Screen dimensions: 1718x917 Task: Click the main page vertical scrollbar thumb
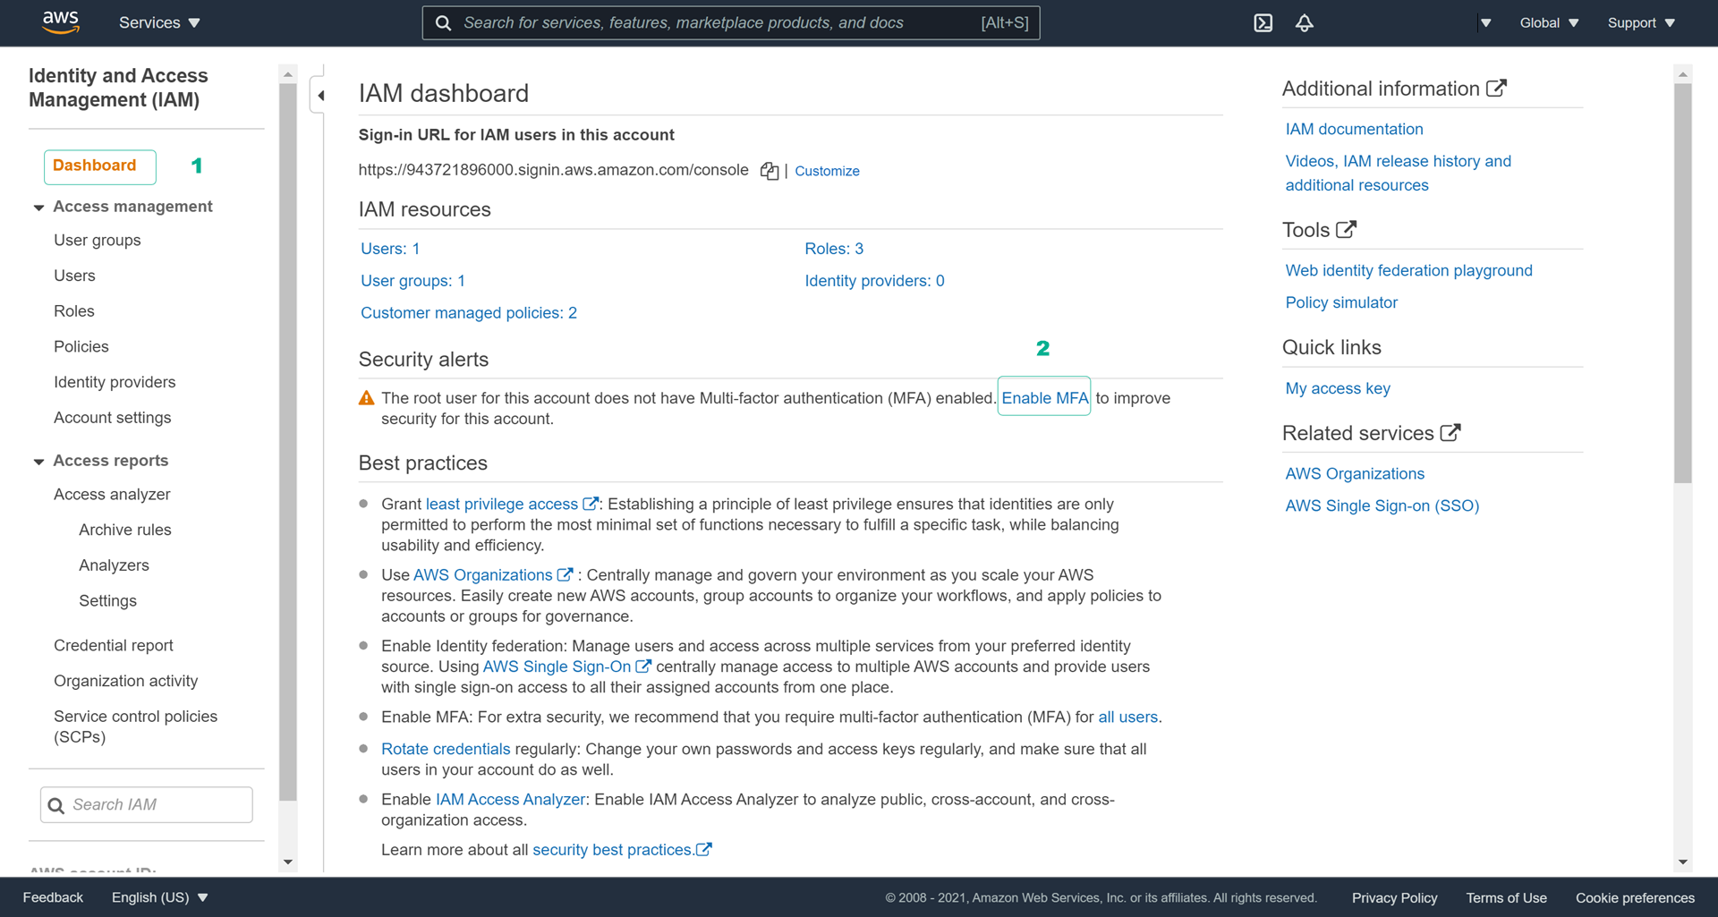point(1683,283)
